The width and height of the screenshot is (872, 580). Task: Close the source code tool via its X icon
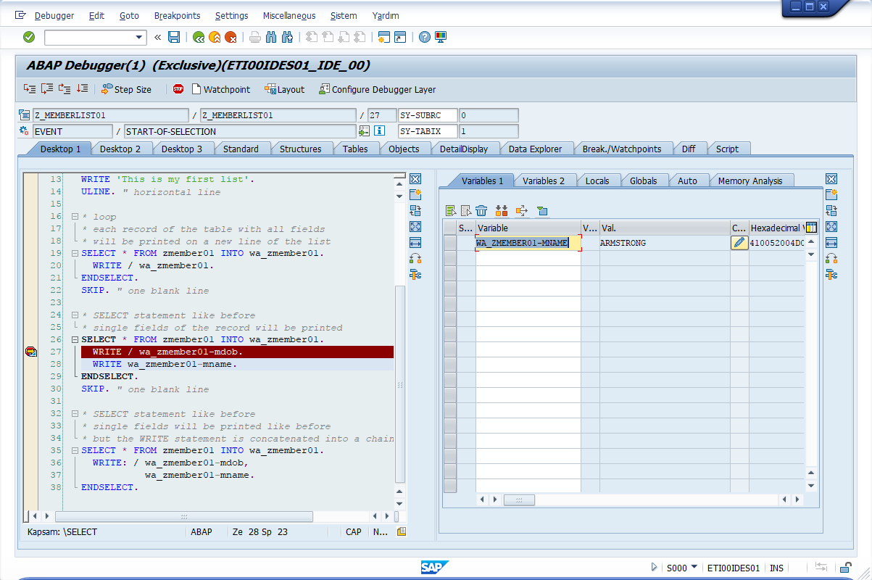coord(415,179)
